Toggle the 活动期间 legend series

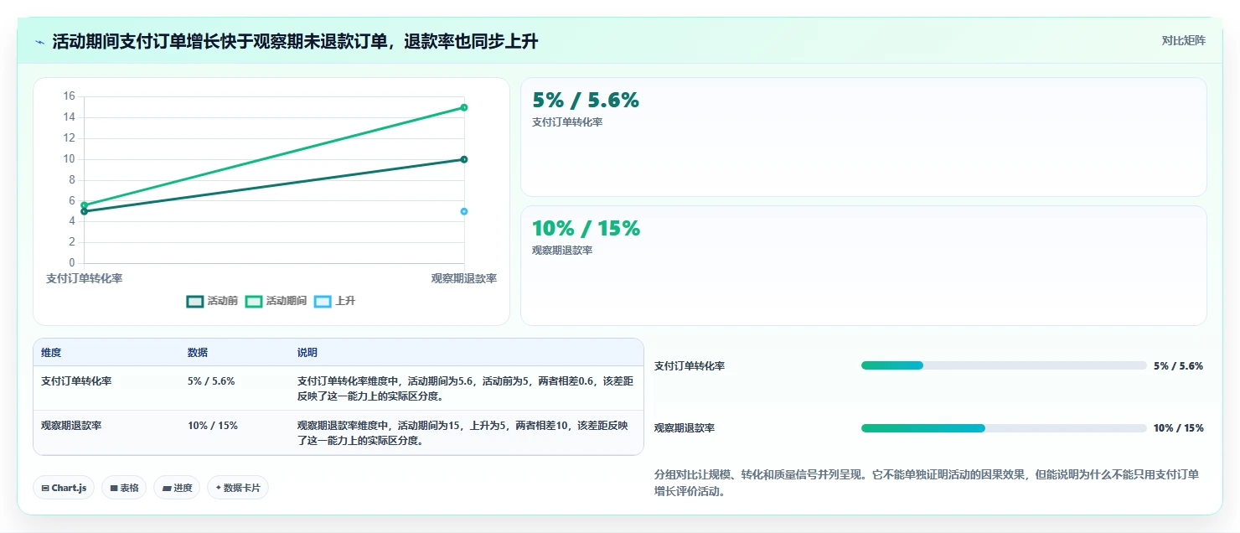point(276,301)
